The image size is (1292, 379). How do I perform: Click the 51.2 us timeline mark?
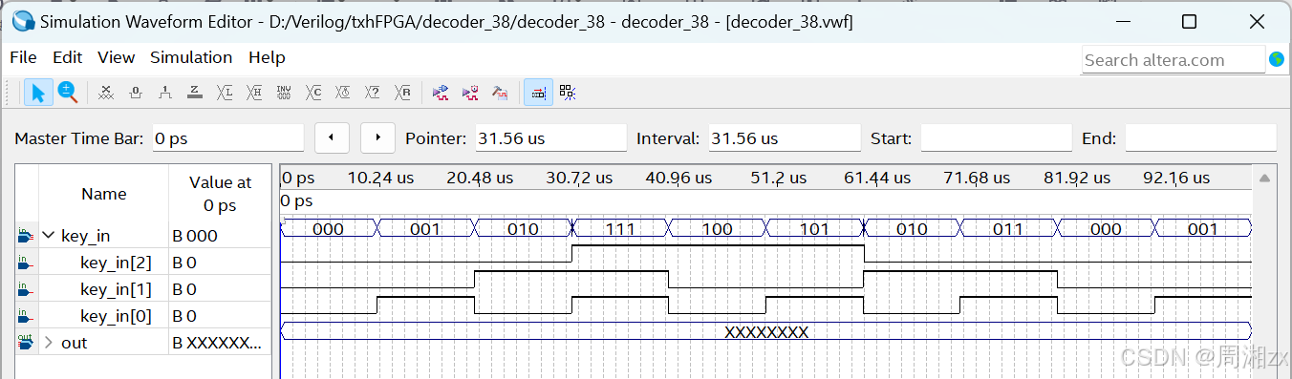point(779,178)
